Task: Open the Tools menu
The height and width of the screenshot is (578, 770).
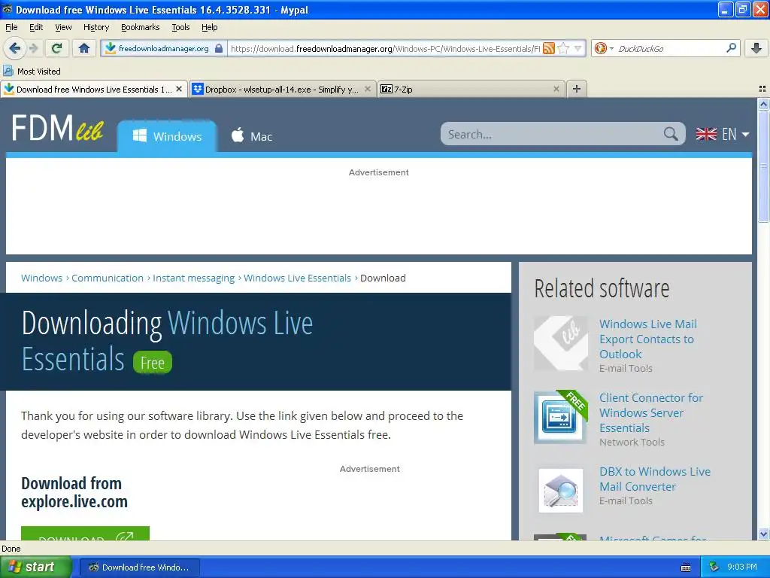Action: tap(180, 27)
